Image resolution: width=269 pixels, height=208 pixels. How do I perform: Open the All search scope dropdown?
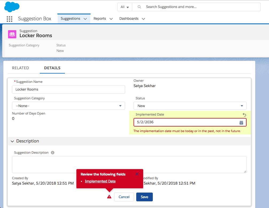[124, 7]
